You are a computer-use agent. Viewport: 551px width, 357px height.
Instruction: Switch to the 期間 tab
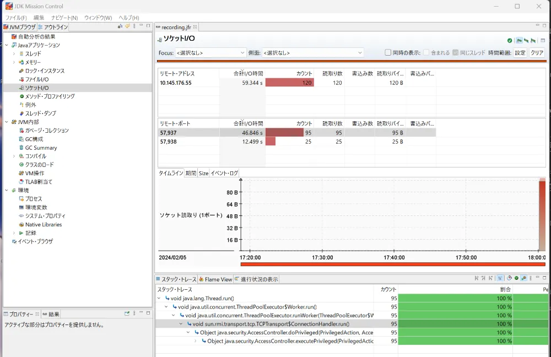point(191,173)
